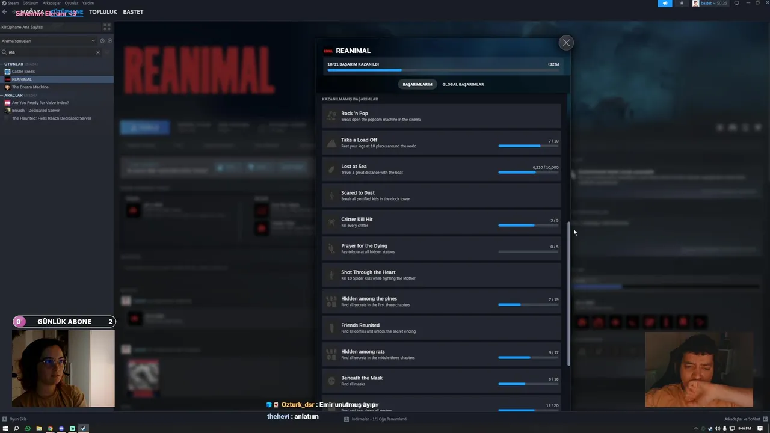The height and width of the screenshot is (433, 770).
Task: Click the Lost at Sea achievement icon
Action: click(x=331, y=169)
